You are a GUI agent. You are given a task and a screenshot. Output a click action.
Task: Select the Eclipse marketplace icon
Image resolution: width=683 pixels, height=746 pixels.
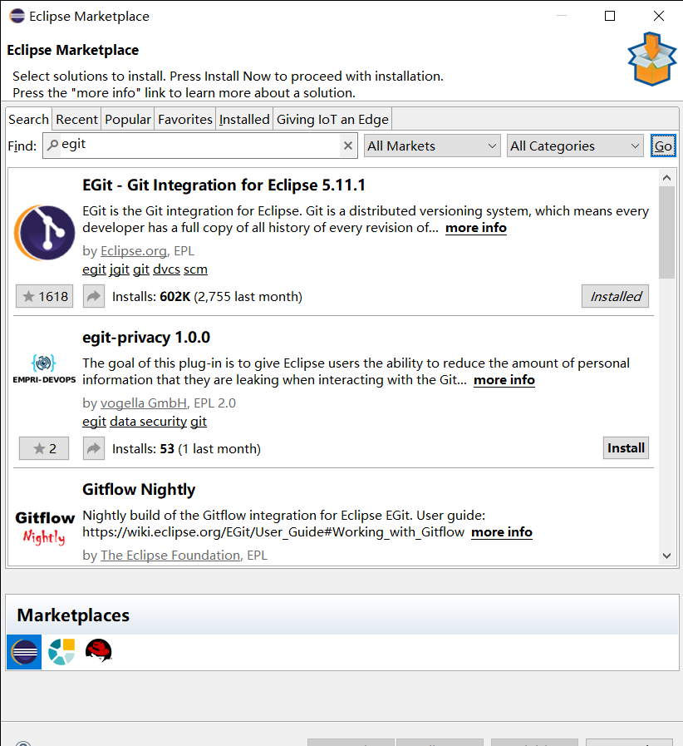coord(24,652)
